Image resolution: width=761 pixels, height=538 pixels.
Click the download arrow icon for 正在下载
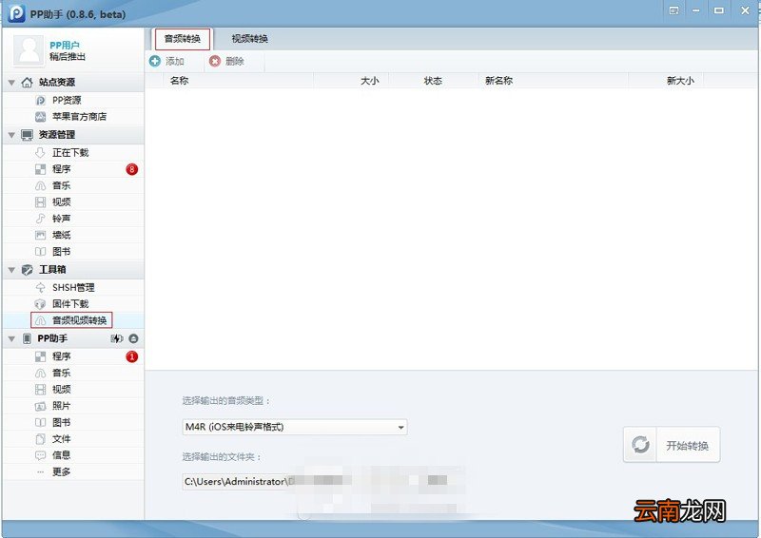pyautogui.click(x=40, y=152)
